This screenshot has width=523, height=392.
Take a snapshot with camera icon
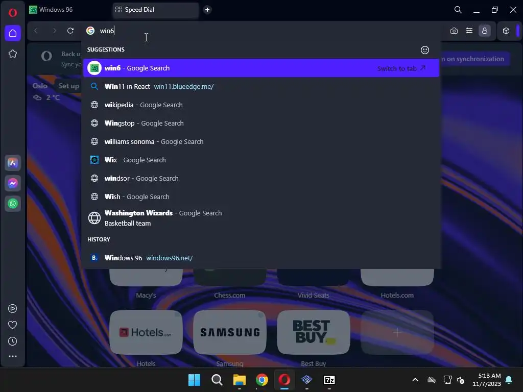pyautogui.click(x=454, y=31)
